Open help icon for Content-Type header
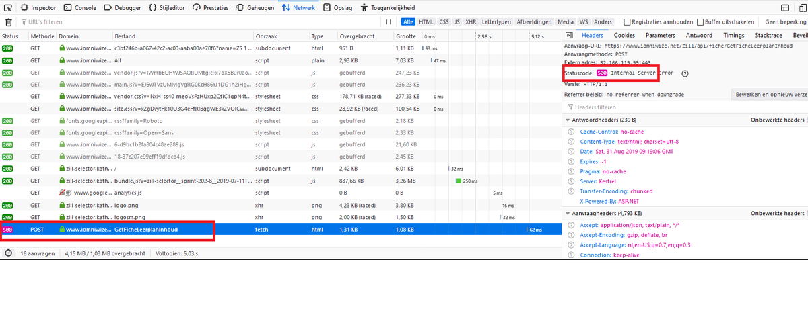This screenshot has width=808, height=313. coord(571,142)
